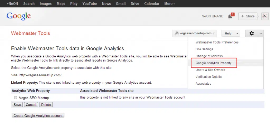Screen dimensions: 270x124
Task: Select Users & Site Owners option
Action: [210, 70]
